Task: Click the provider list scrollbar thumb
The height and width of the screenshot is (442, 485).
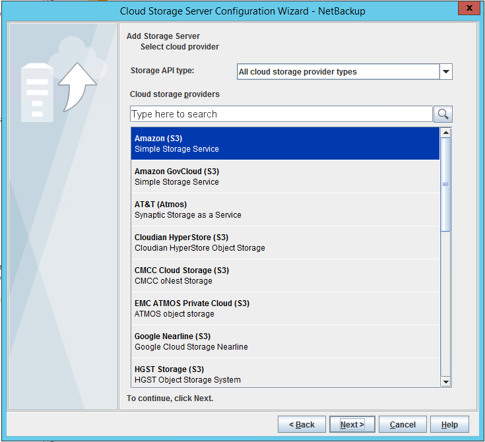Action: 445,185
